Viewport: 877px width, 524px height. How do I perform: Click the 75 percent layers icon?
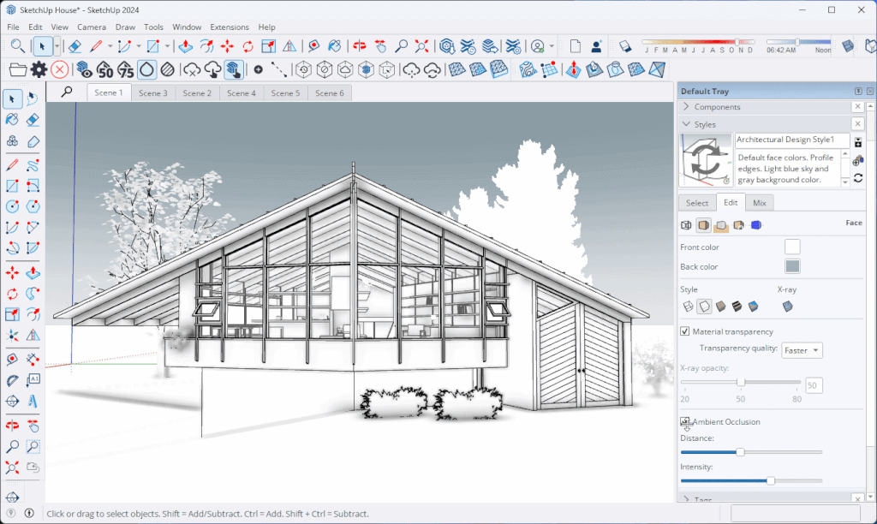tap(126, 70)
